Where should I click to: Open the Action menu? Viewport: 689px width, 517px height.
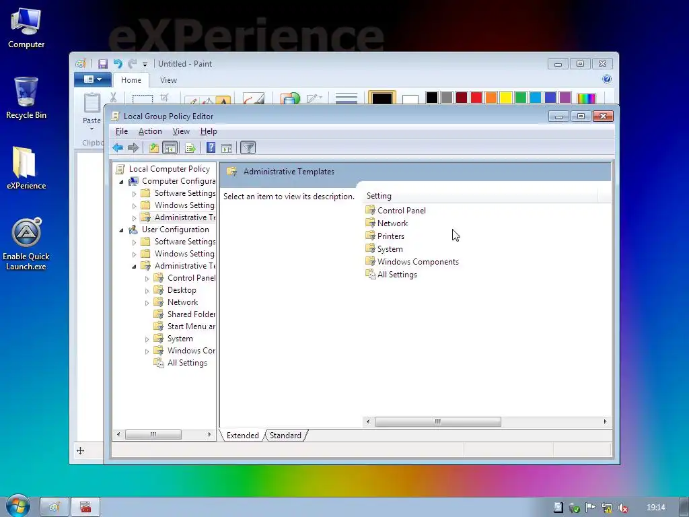click(x=150, y=131)
